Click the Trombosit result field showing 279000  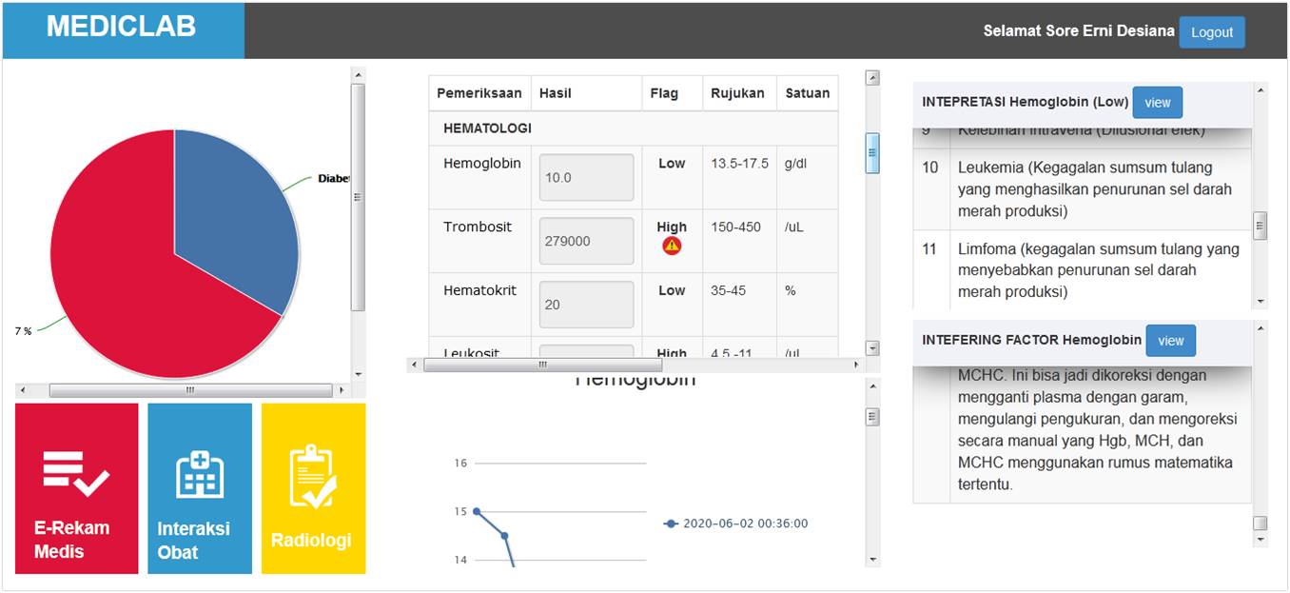click(x=586, y=242)
